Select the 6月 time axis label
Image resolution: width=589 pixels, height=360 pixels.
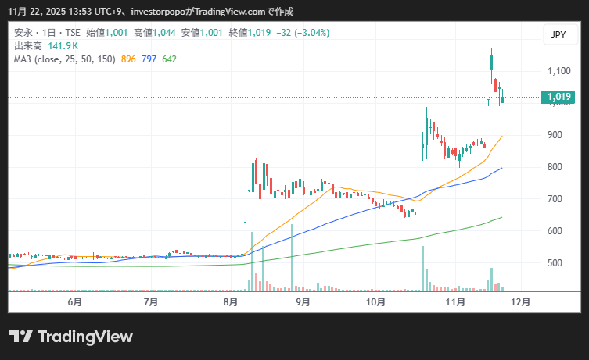tap(75, 301)
